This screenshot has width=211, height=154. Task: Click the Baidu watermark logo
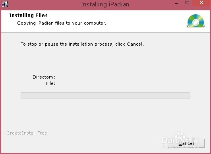point(180,140)
